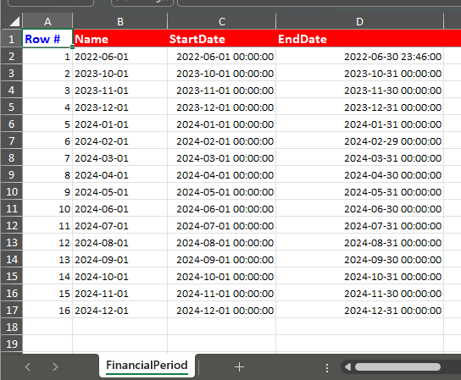Image resolution: width=461 pixels, height=380 pixels.
Task: Go to next sheet arrow
Action: 55,366
